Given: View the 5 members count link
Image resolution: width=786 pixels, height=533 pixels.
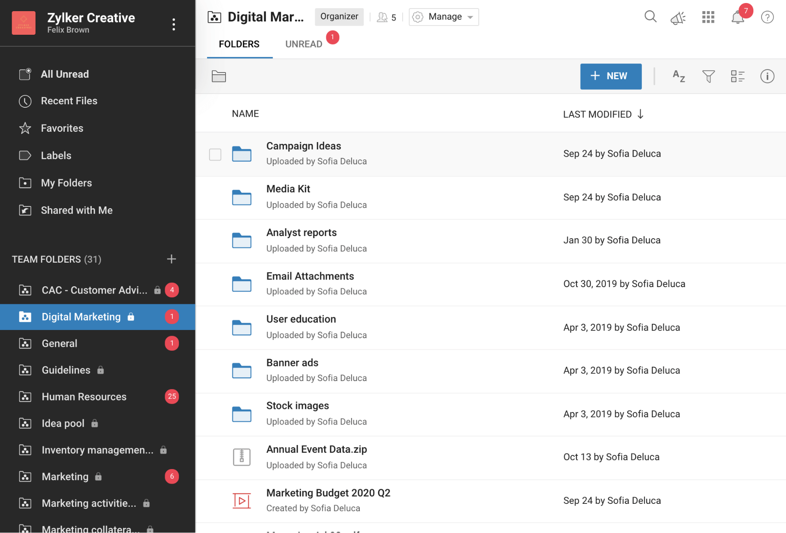Looking at the screenshot, I should pyautogui.click(x=386, y=17).
